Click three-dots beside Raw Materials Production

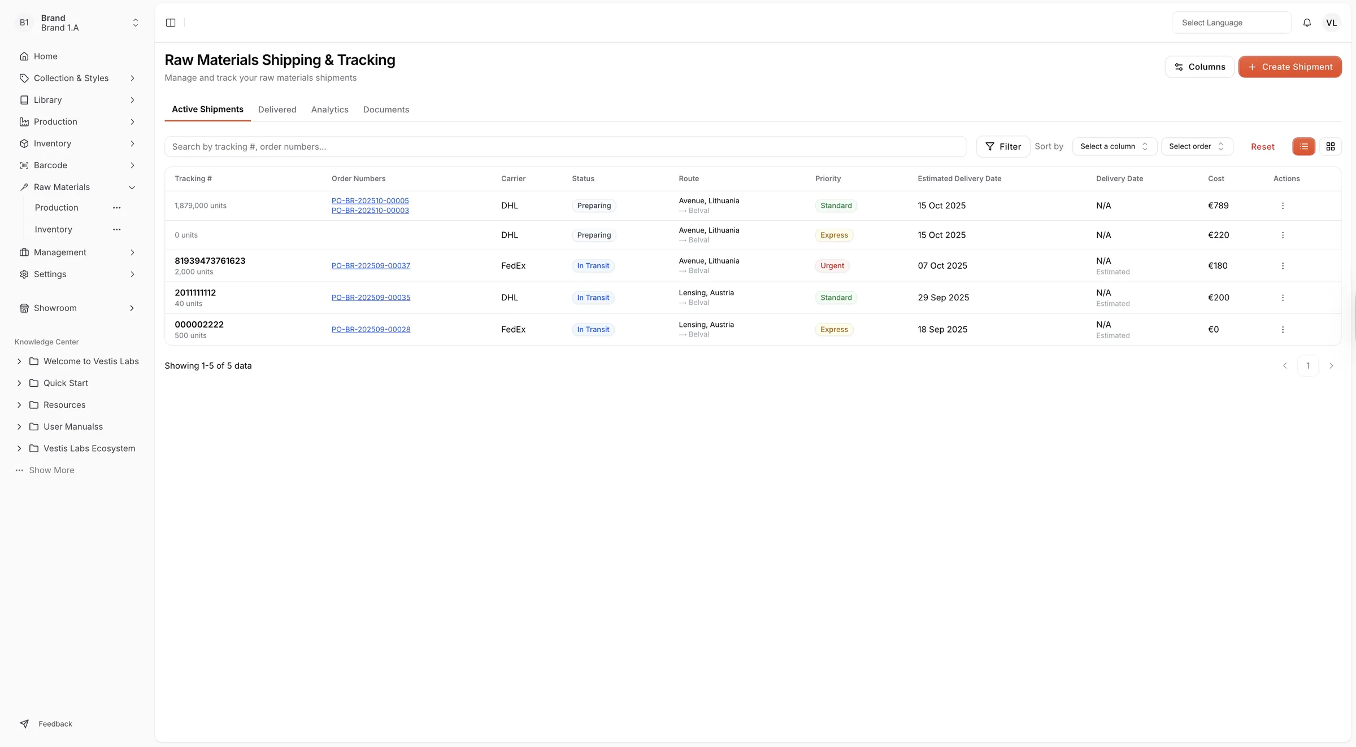click(117, 208)
